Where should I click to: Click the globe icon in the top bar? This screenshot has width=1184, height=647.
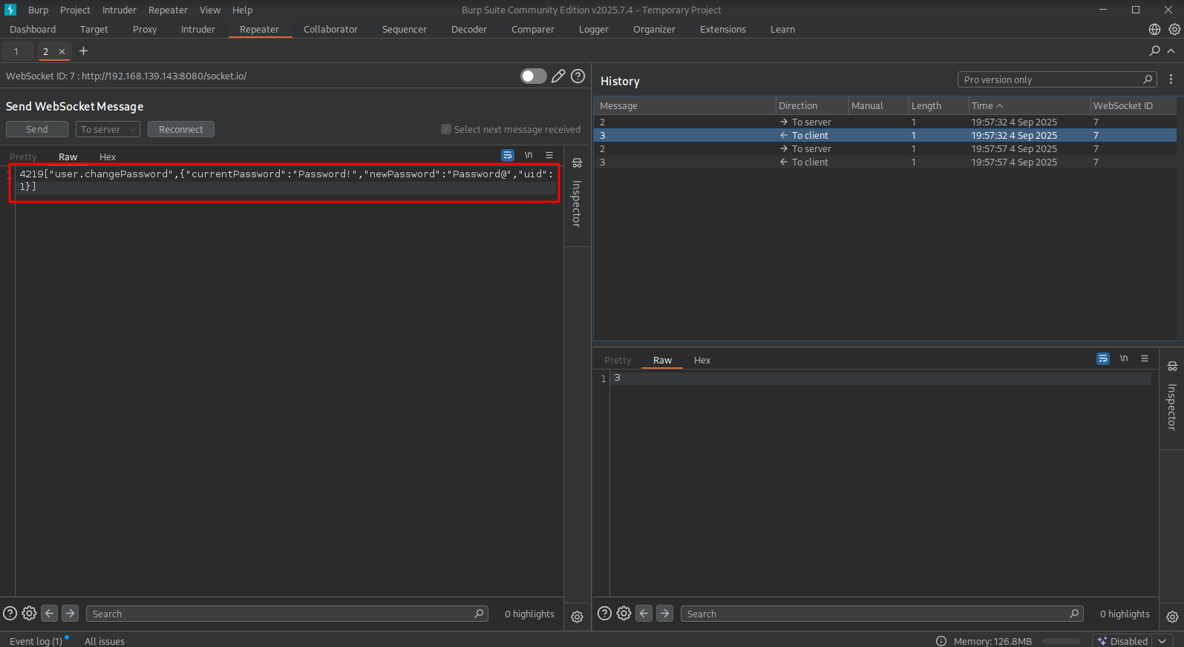(x=1154, y=30)
